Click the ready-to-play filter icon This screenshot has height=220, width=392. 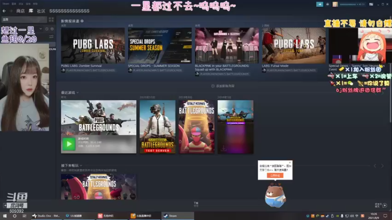coord(52,29)
